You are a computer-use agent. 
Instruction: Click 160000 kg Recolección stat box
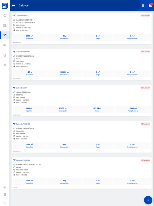coord(64,73)
